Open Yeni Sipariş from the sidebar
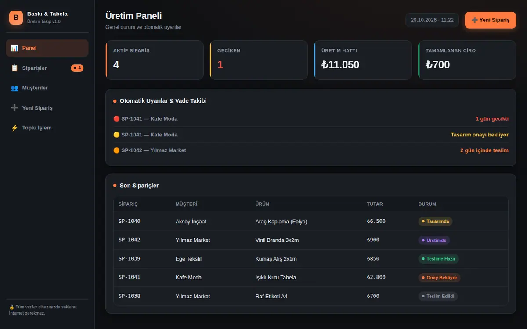This screenshot has width=527, height=329. 47,108
